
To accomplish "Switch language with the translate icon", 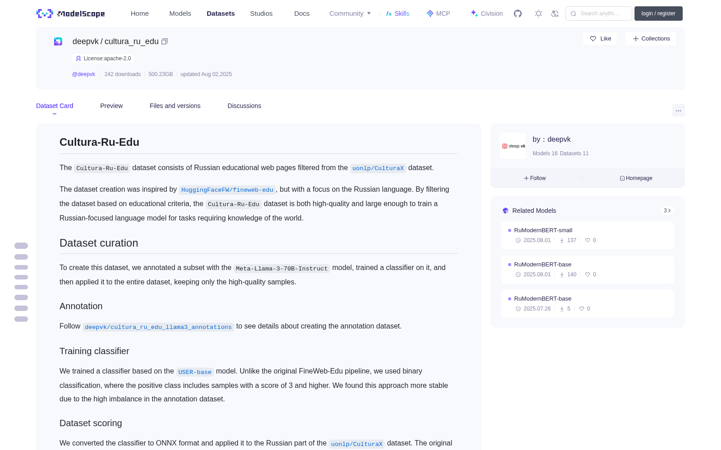I will click(555, 13).
